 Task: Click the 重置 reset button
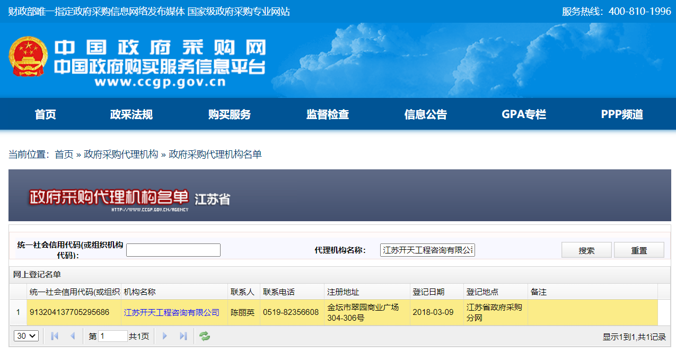tap(639, 250)
